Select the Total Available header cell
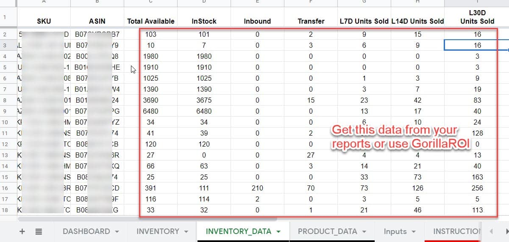 tap(150, 21)
